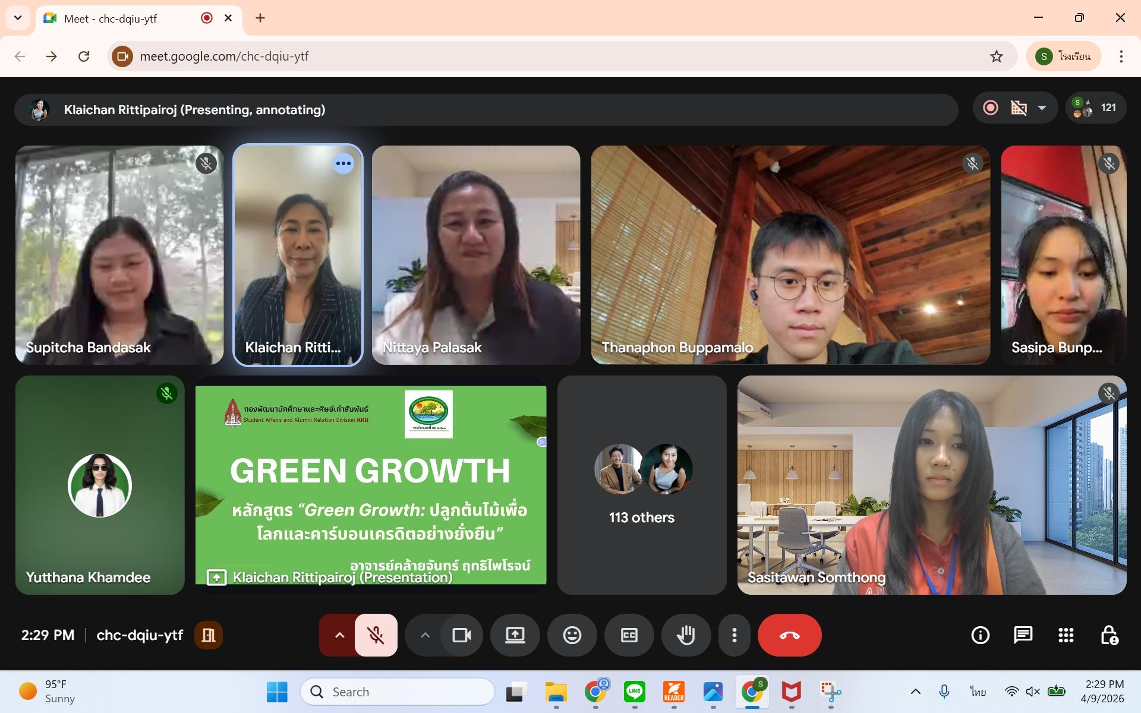This screenshot has height=713, width=1141.
Task: Open meeting details info icon
Action: [980, 635]
